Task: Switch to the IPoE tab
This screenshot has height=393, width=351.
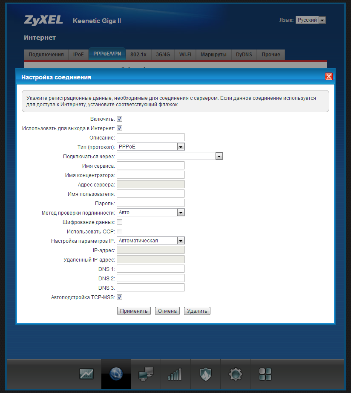Action: [x=78, y=55]
